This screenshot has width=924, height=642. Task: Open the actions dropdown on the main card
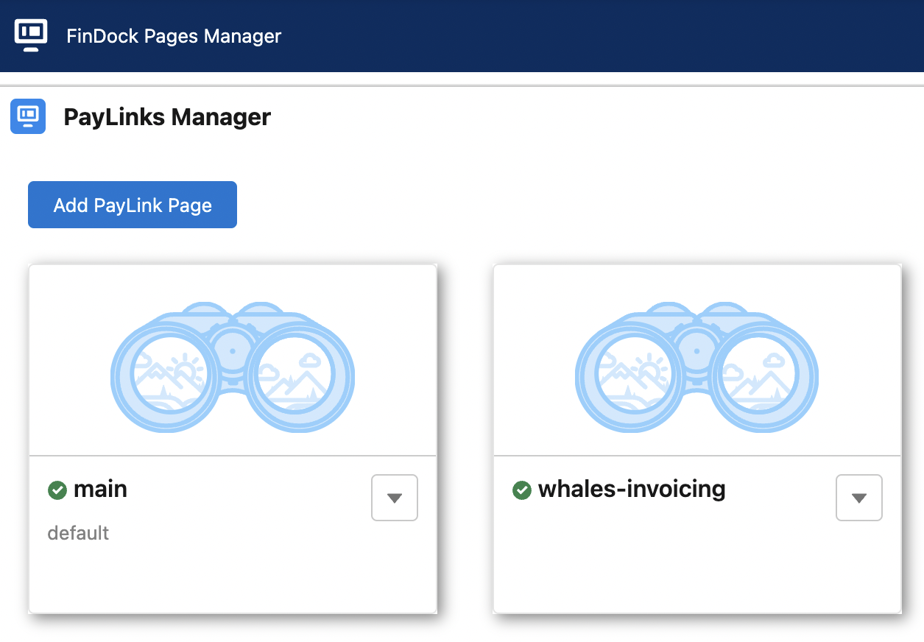(394, 497)
